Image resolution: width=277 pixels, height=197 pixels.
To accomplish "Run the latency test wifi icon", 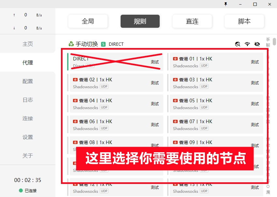I will 247,44.
